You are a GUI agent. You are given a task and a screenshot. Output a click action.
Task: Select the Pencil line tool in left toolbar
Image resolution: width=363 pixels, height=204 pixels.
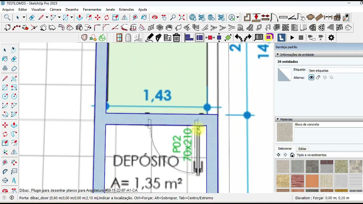coord(5,78)
